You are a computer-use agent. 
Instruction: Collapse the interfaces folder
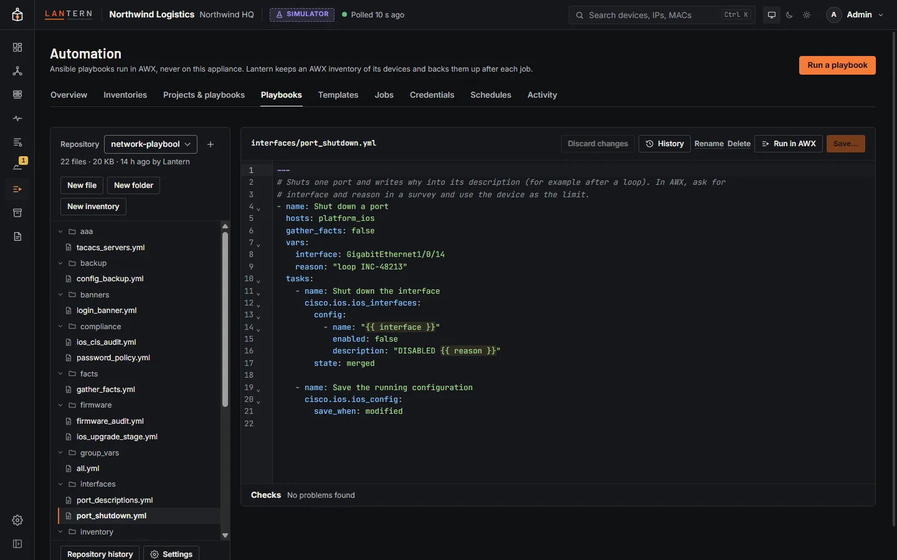point(60,484)
